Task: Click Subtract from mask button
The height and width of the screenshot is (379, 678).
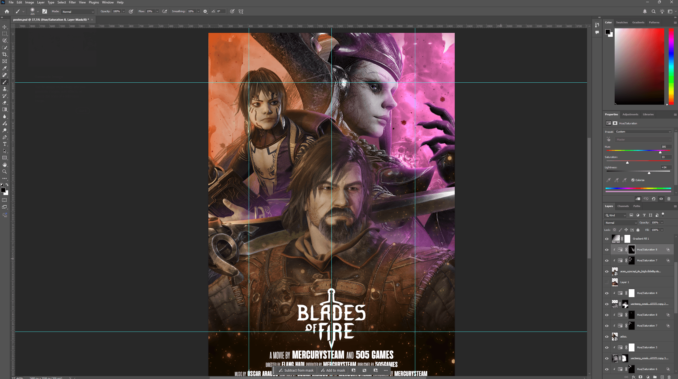Action: click(x=296, y=370)
